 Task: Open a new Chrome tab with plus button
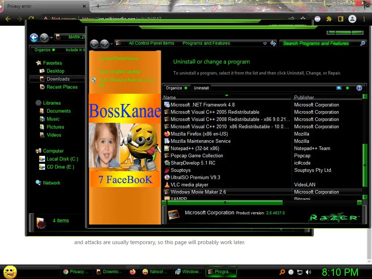click(98, 6)
